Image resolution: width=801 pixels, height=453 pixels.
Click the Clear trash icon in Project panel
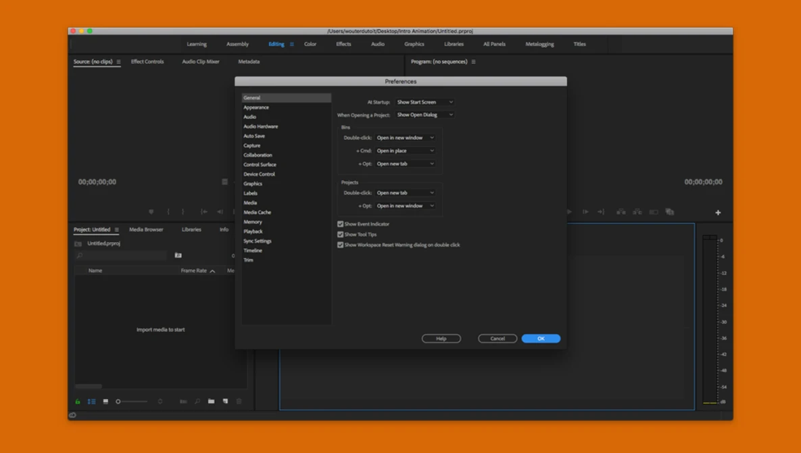(239, 402)
